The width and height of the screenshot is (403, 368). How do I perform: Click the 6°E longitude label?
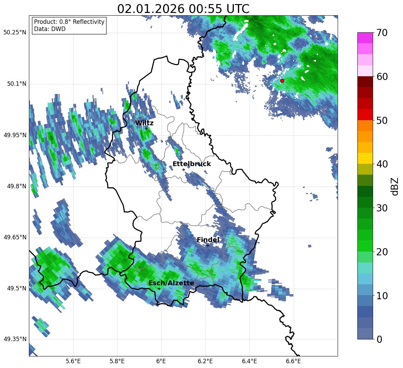point(161,362)
